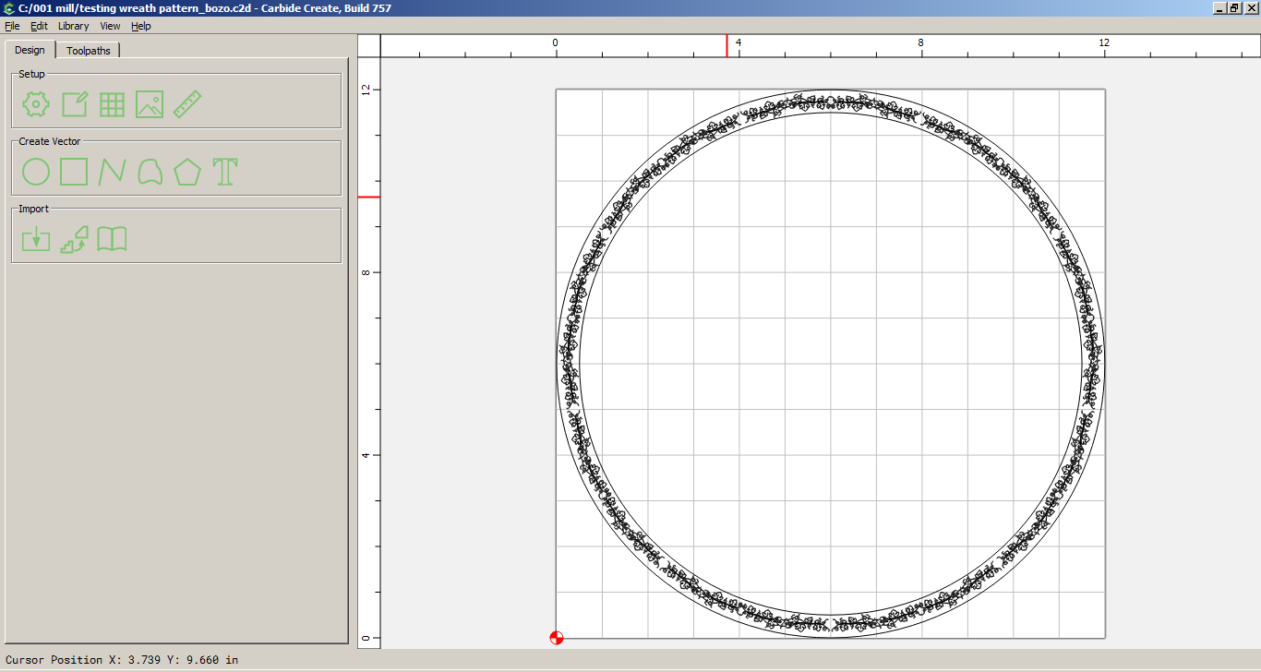Open the File menu
This screenshot has width=1261, height=672.
(12, 26)
